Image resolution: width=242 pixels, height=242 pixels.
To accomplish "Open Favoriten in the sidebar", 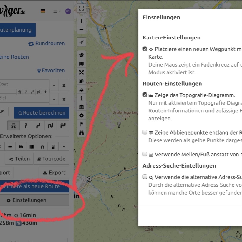I will click(x=51, y=71).
